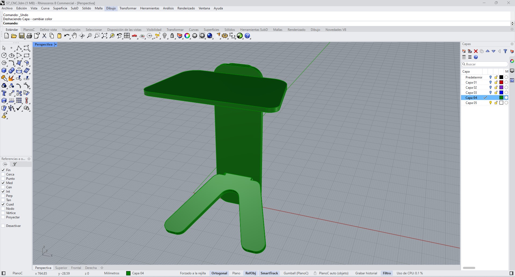Select the Box solid tool
This screenshot has height=277, width=515.
pos(4,71)
